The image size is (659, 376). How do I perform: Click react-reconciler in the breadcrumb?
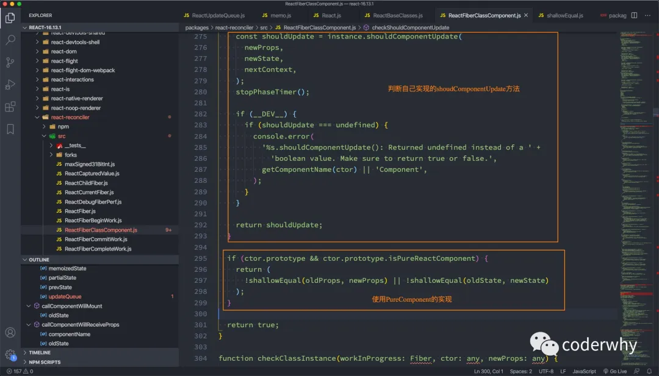[x=234, y=27]
